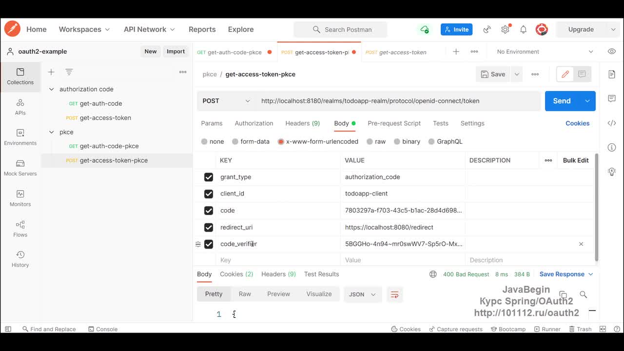Click the network globe icon in the response
Screen dimensions: 624x351
[433, 274]
